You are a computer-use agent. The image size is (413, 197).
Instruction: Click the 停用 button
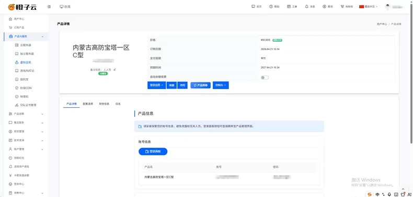[182, 85]
